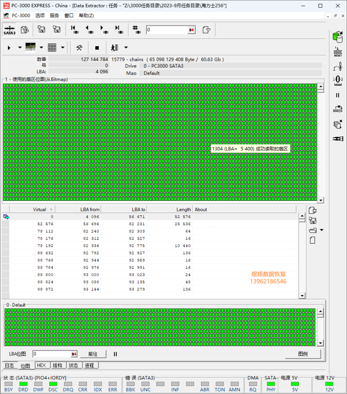This screenshot has height=394, width=347.
Task: Click the play start triangle icon
Action: coord(9,48)
